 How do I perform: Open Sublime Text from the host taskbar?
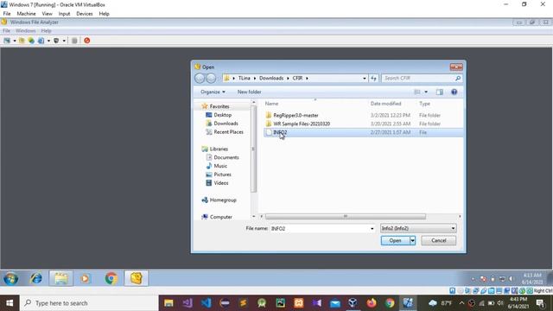[x=243, y=303]
